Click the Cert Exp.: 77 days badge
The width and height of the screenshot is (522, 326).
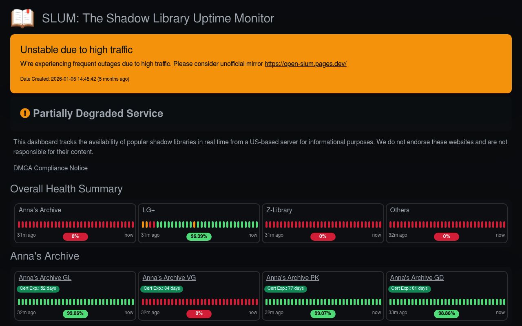(x=285, y=289)
